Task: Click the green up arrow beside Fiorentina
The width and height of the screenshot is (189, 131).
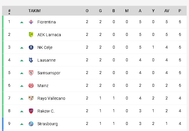Action: (x=22, y=22)
